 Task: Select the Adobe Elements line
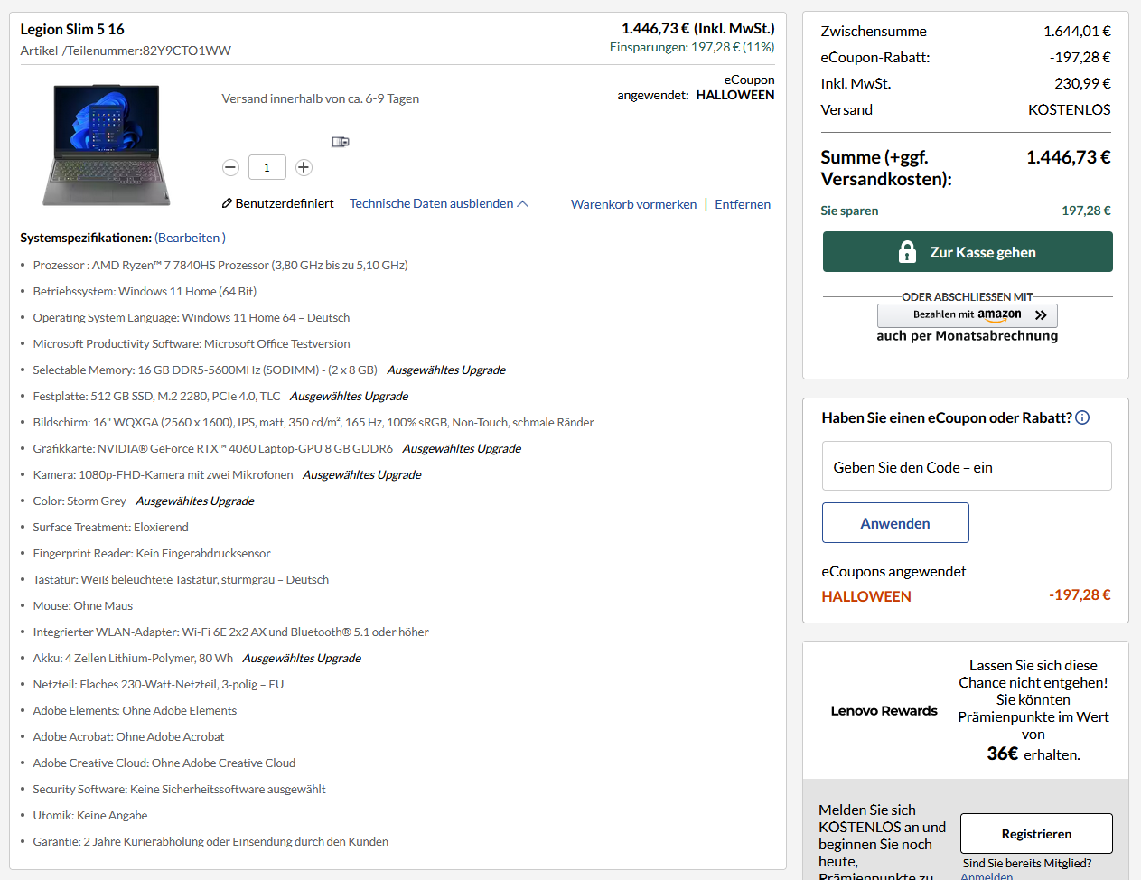click(135, 710)
